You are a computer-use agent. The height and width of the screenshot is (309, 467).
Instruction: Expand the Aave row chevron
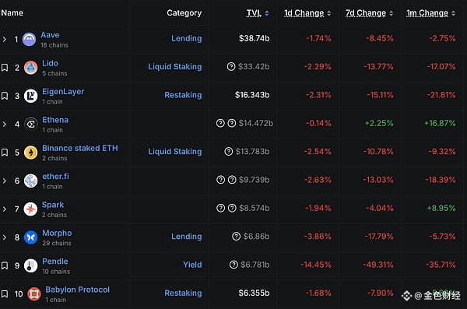pos(4,40)
